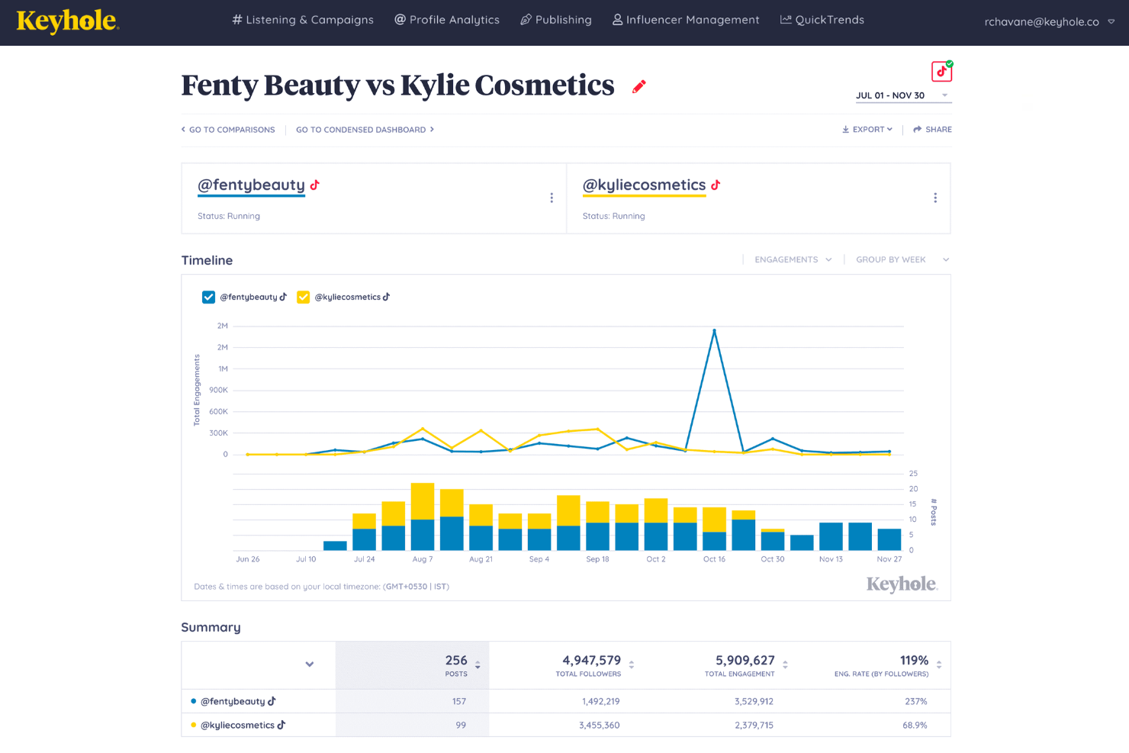Click the blue peak point on engagement line

pyautogui.click(x=714, y=330)
